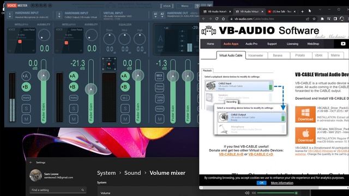This screenshot has width=349, height=196.
Task: Download VB-CABLE for Mac
Action: tap(305, 136)
